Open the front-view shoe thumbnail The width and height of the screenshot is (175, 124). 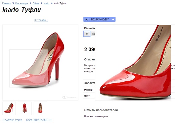coord(40,108)
